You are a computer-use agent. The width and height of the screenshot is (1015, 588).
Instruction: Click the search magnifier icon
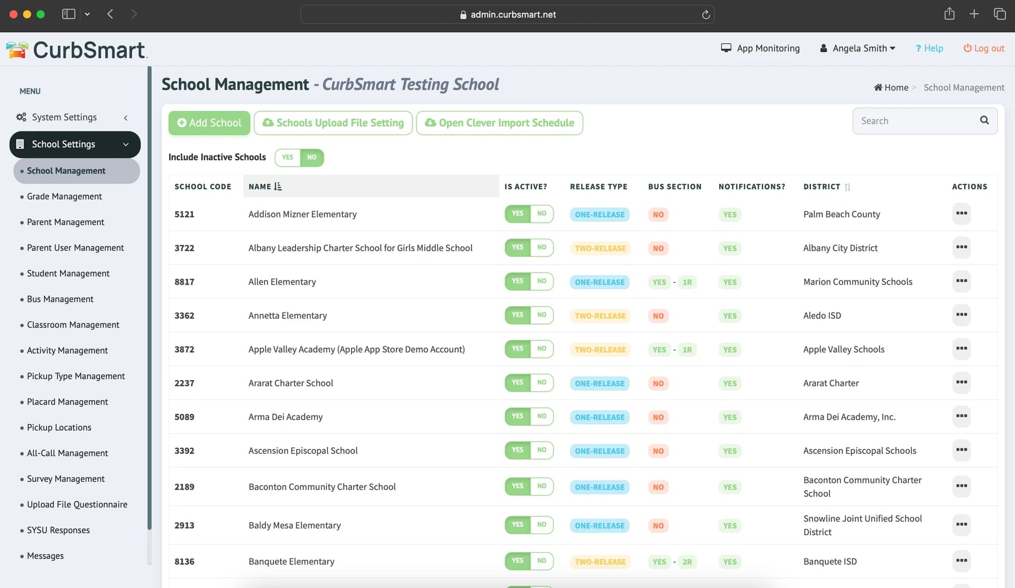[984, 120]
